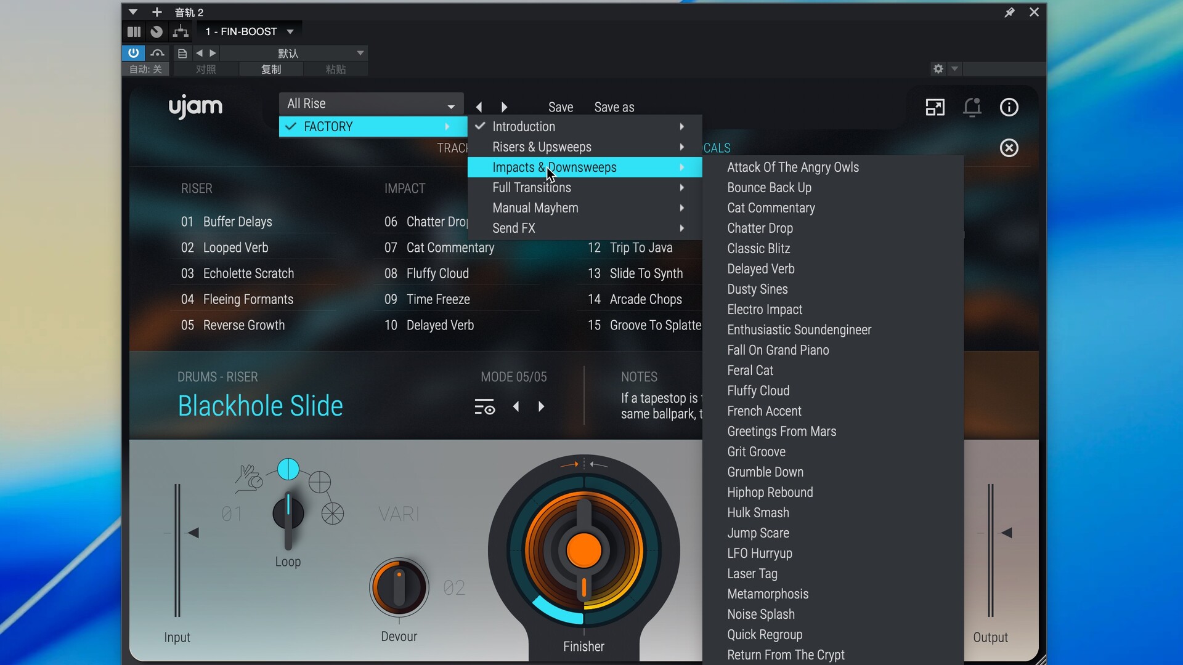Select the FACTORY preset bank
This screenshot has height=665, width=1183.
tap(373, 127)
